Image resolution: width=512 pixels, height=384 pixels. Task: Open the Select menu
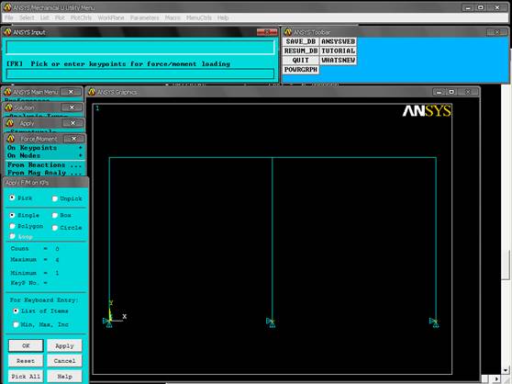[27, 17]
